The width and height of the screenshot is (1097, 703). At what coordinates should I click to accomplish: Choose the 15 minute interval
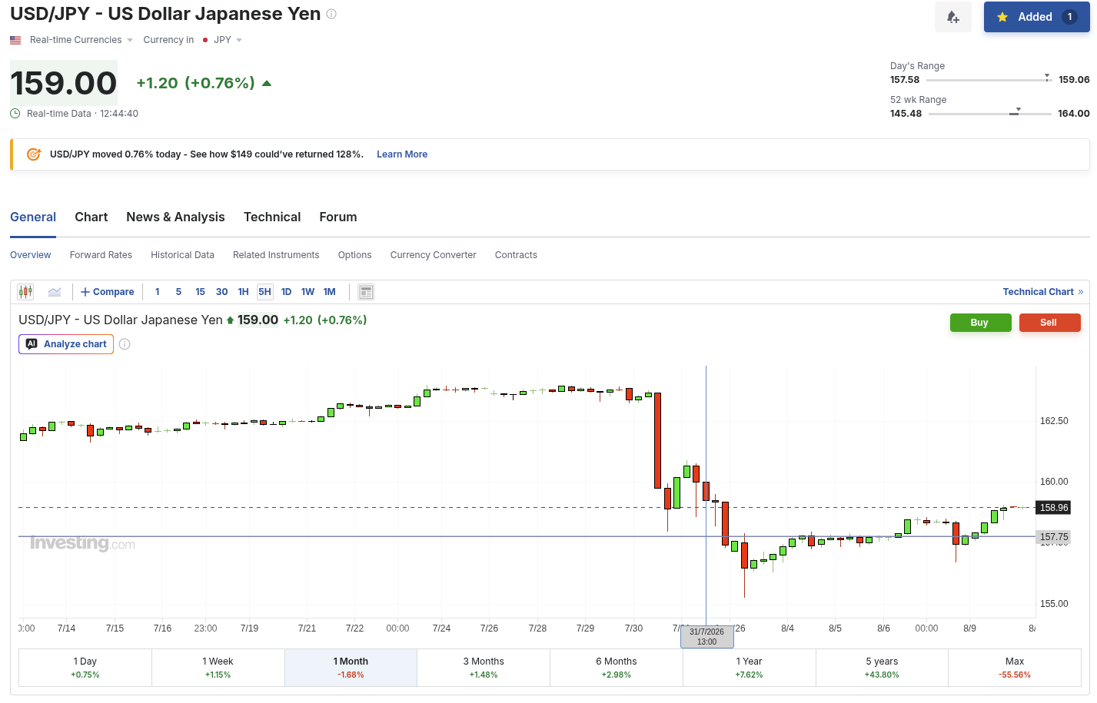tap(200, 292)
